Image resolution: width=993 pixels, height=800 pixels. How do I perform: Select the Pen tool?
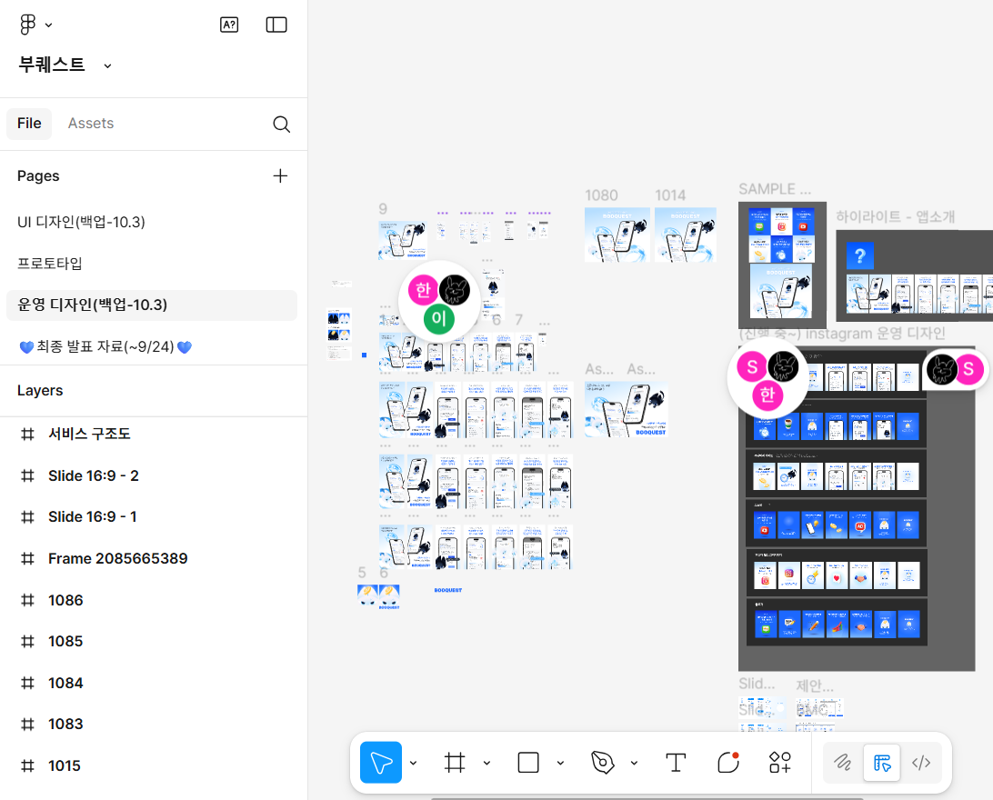click(x=602, y=762)
